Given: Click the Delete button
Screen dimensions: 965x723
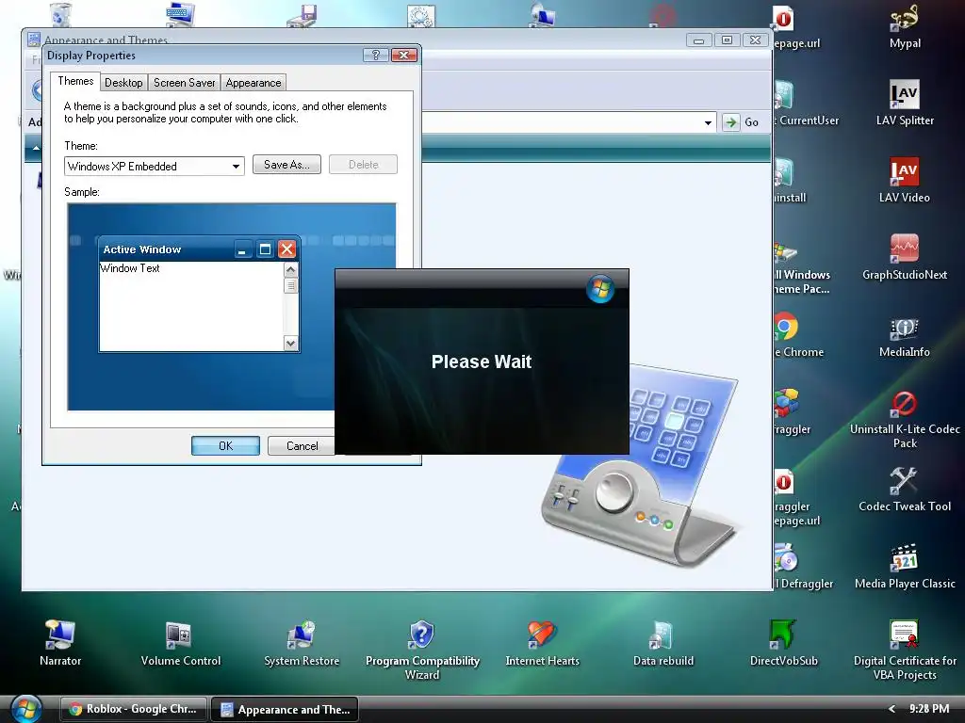Looking at the screenshot, I should (363, 164).
